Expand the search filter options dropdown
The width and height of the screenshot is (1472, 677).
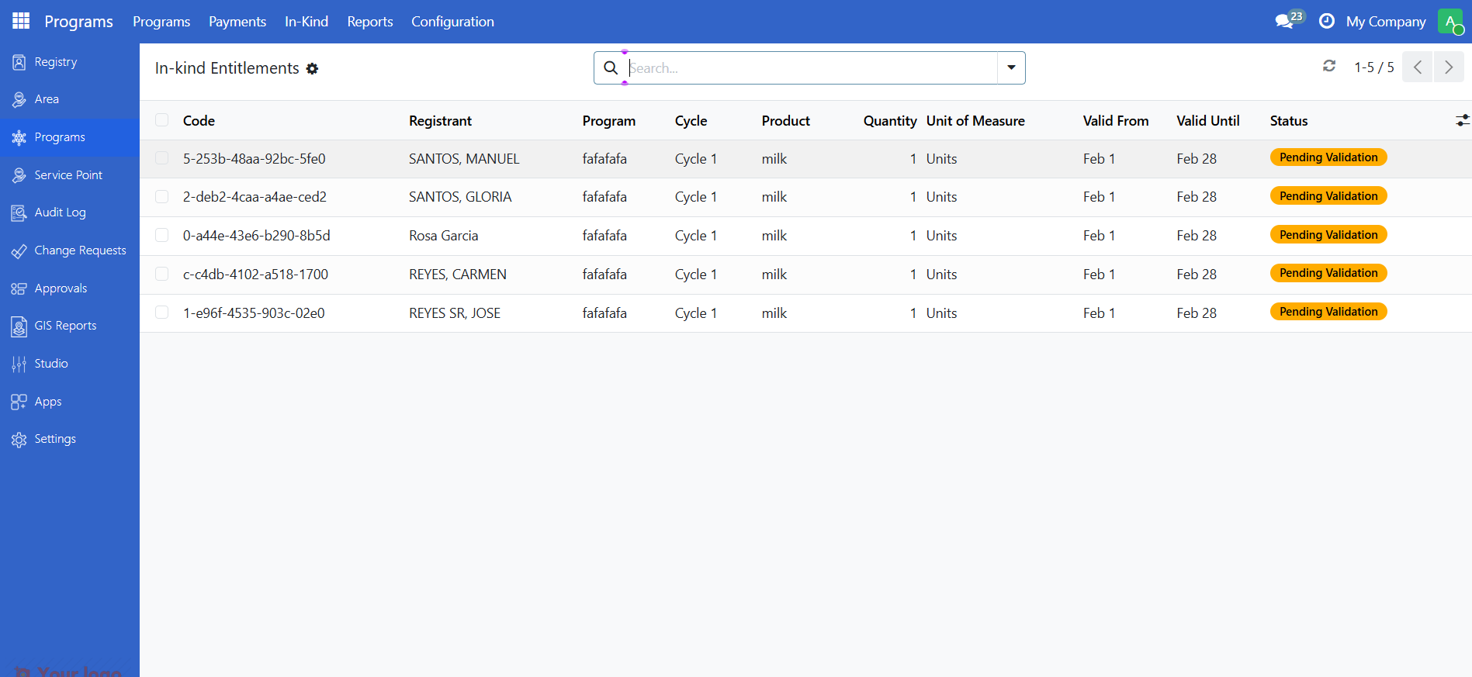coord(1011,68)
